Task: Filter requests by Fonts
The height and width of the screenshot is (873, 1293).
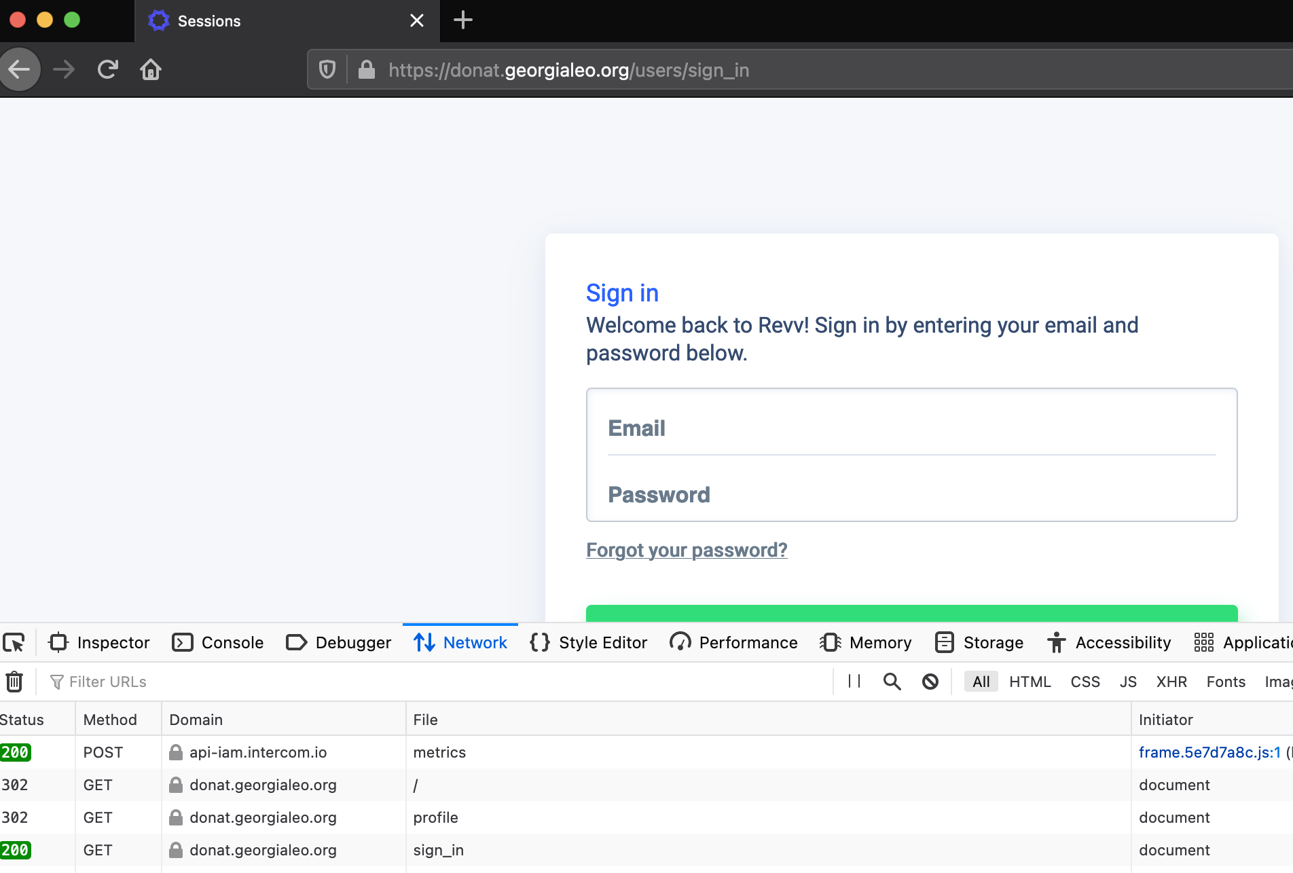Action: point(1226,682)
